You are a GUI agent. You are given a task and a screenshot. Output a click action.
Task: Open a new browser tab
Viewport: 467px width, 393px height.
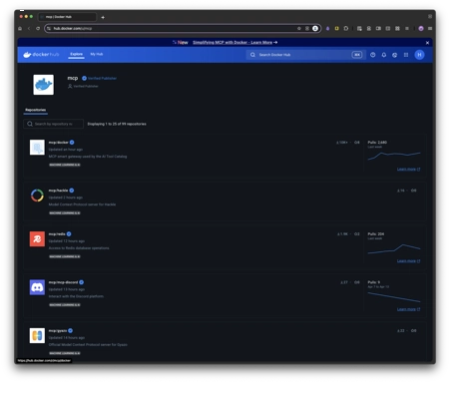[x=103, y=17]
